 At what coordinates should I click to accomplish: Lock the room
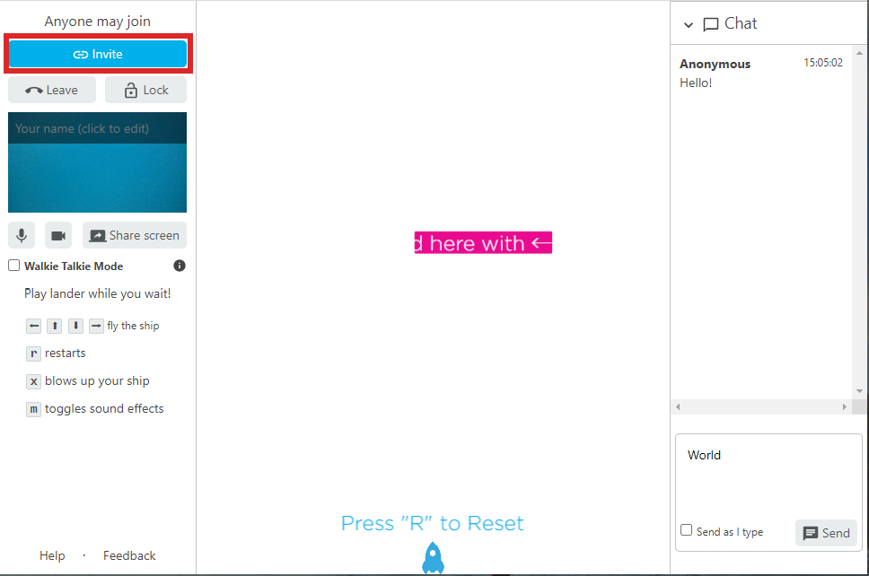[x=145, y=90]
